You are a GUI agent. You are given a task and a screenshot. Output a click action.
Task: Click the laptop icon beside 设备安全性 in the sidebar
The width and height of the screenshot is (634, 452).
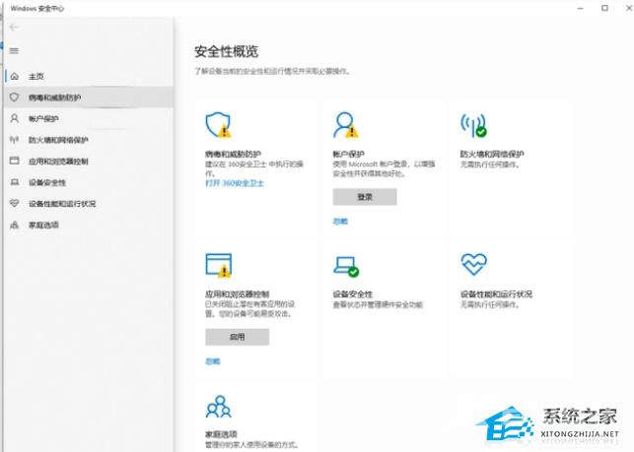[15, 182]
